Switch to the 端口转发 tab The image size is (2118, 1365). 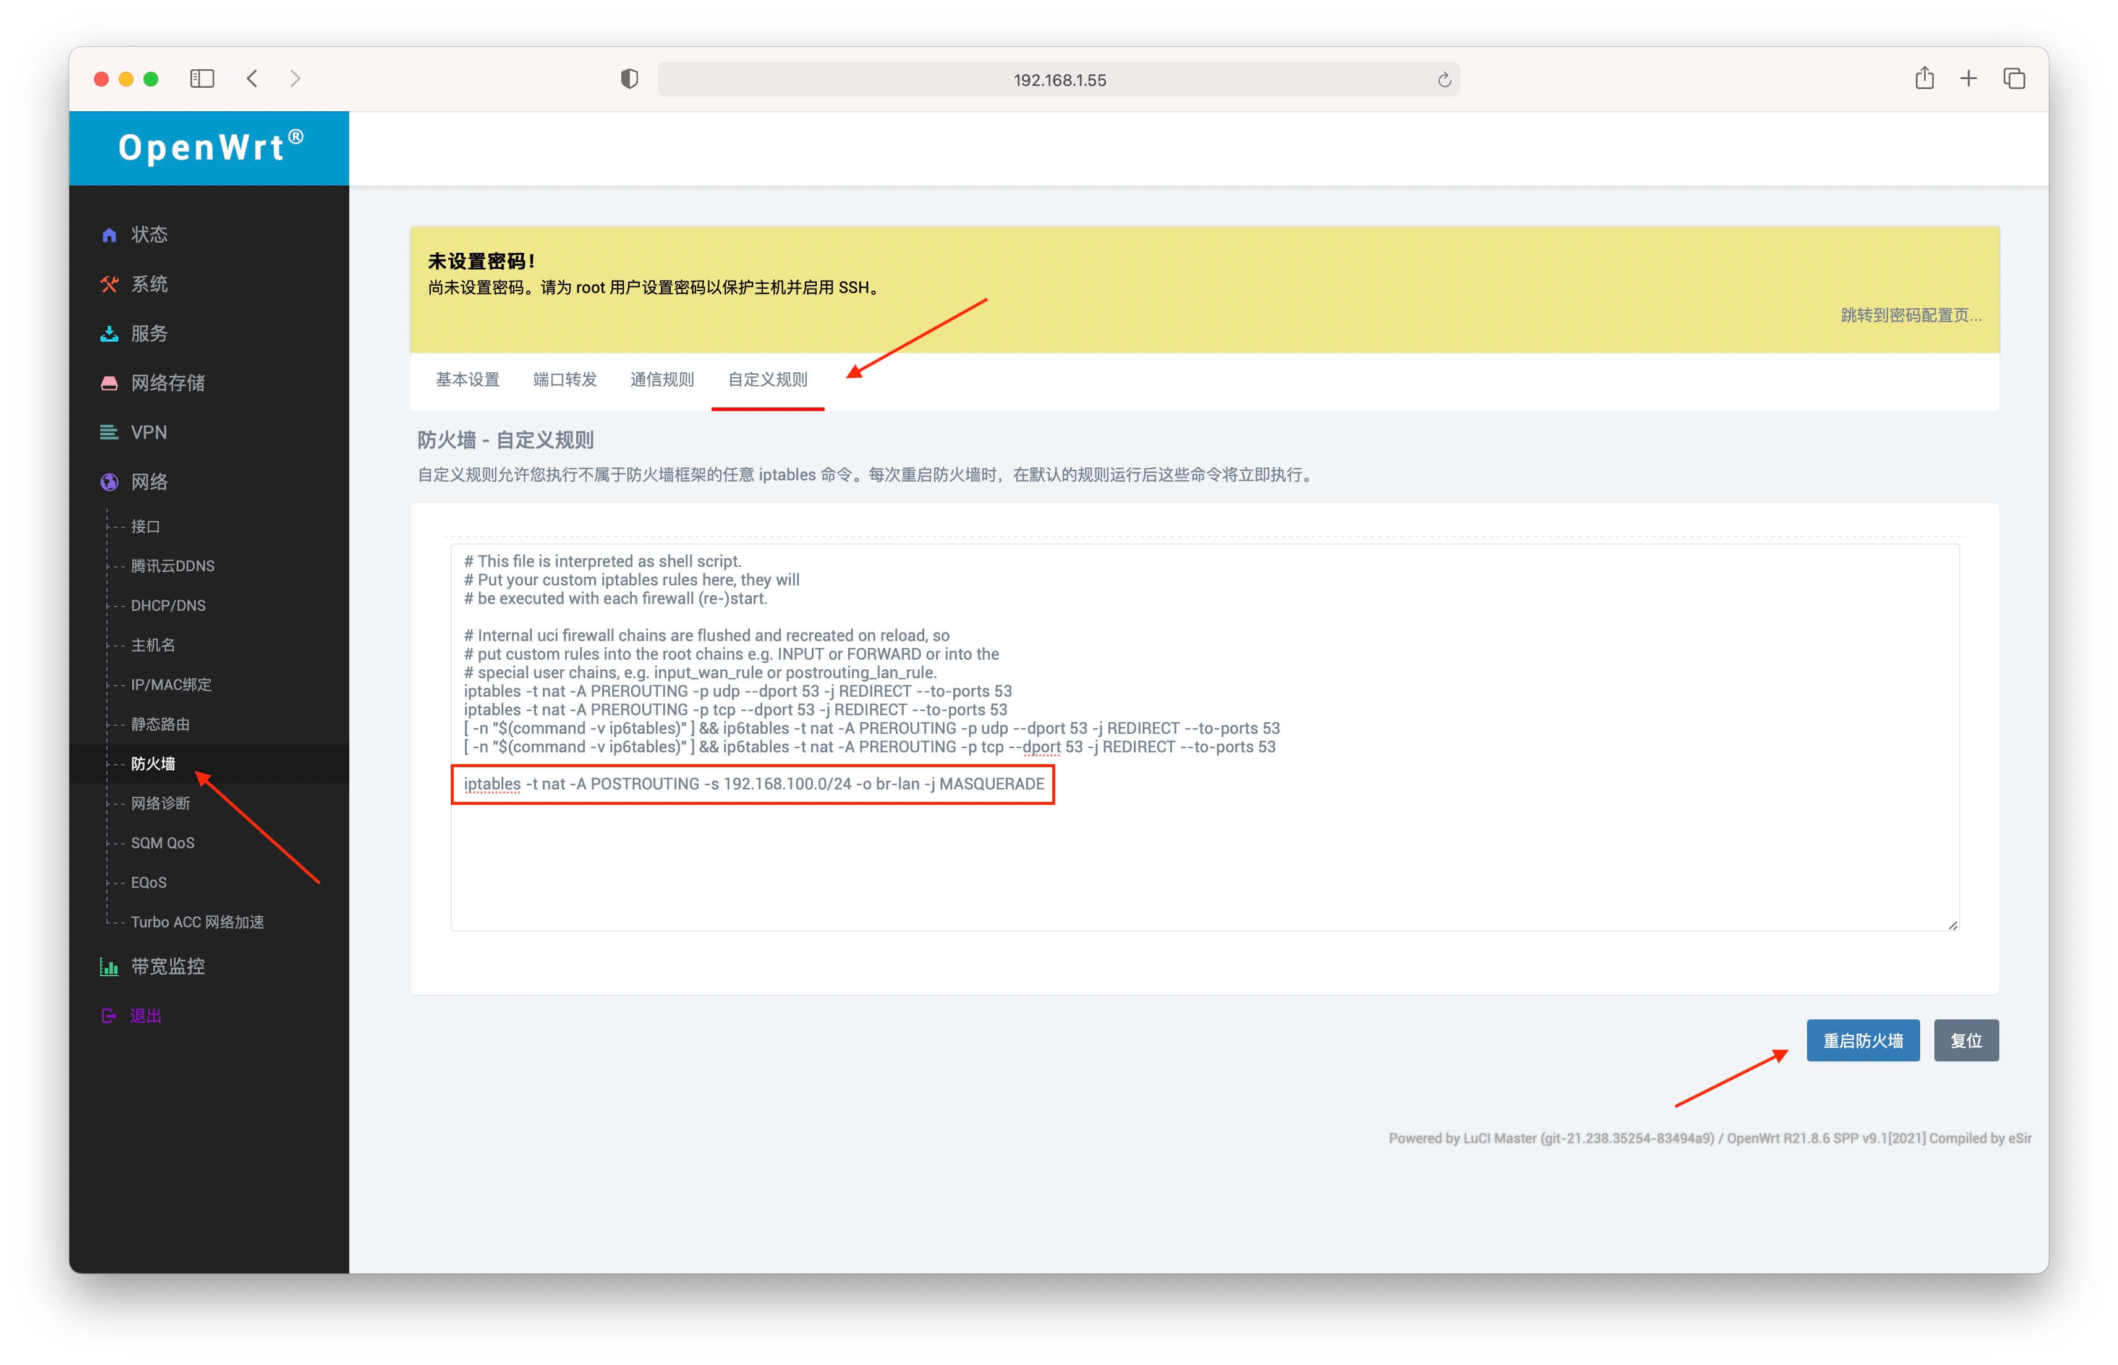[564, 380]
